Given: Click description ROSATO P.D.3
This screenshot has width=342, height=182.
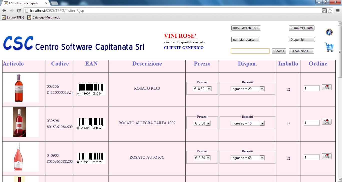Looking at the screenshot, I should pyautogui.click(x=147, y=88).
